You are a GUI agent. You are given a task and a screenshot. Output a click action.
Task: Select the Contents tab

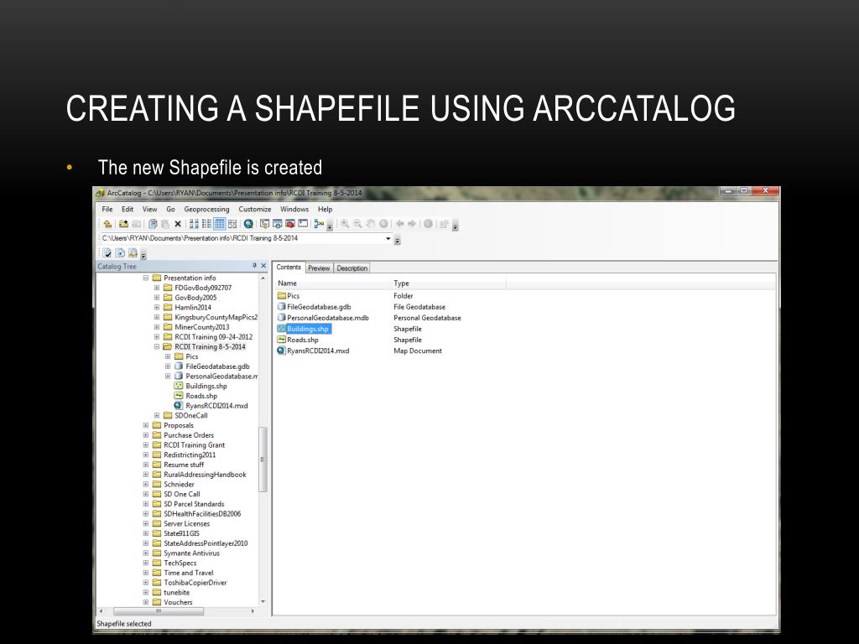[289, 267]
